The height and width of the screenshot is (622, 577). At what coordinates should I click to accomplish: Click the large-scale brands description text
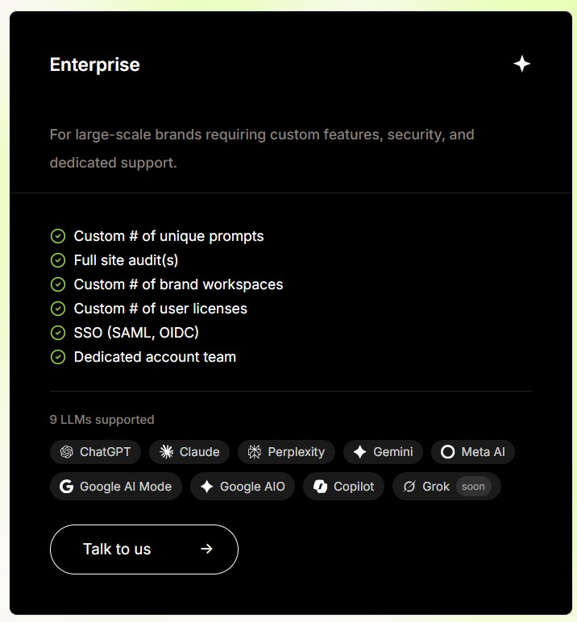coord(262,148)
